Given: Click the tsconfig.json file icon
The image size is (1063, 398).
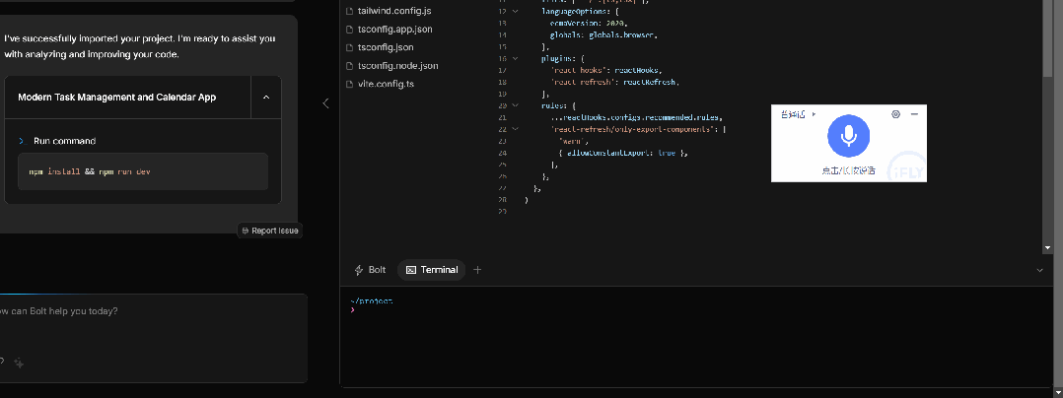Looking at the screenshot, I should click(x=350, y=47).
